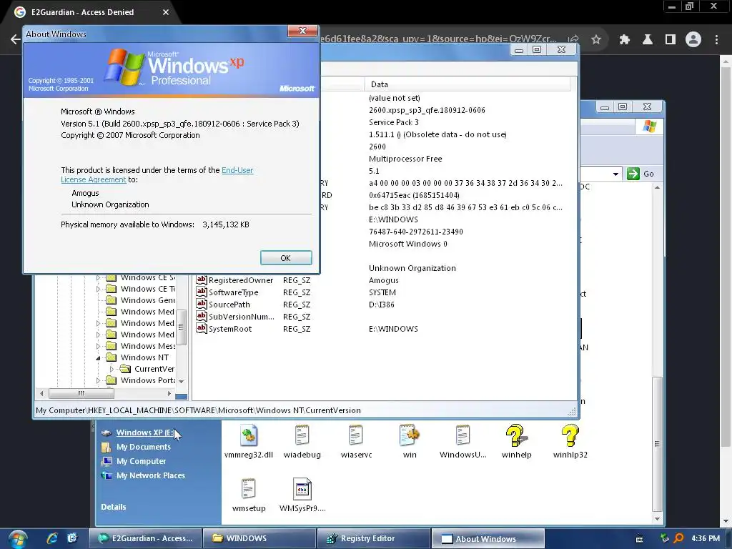Open the explorer address bar dropdown
732x549 pixels.
coord(615,174)
